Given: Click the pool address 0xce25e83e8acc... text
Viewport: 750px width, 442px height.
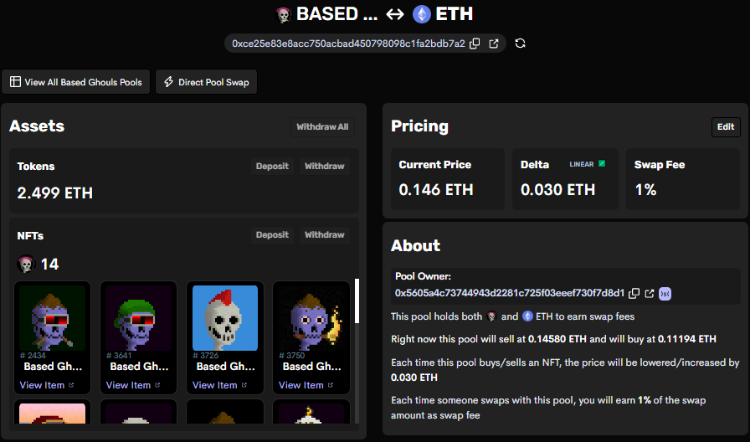Looking at the screenshot, I should click(x=348, y=44).
